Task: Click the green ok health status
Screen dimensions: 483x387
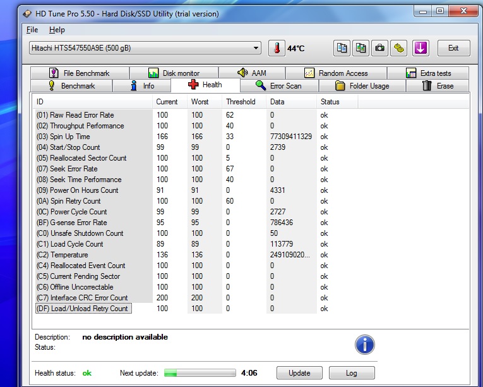Action: coord(87,373)
